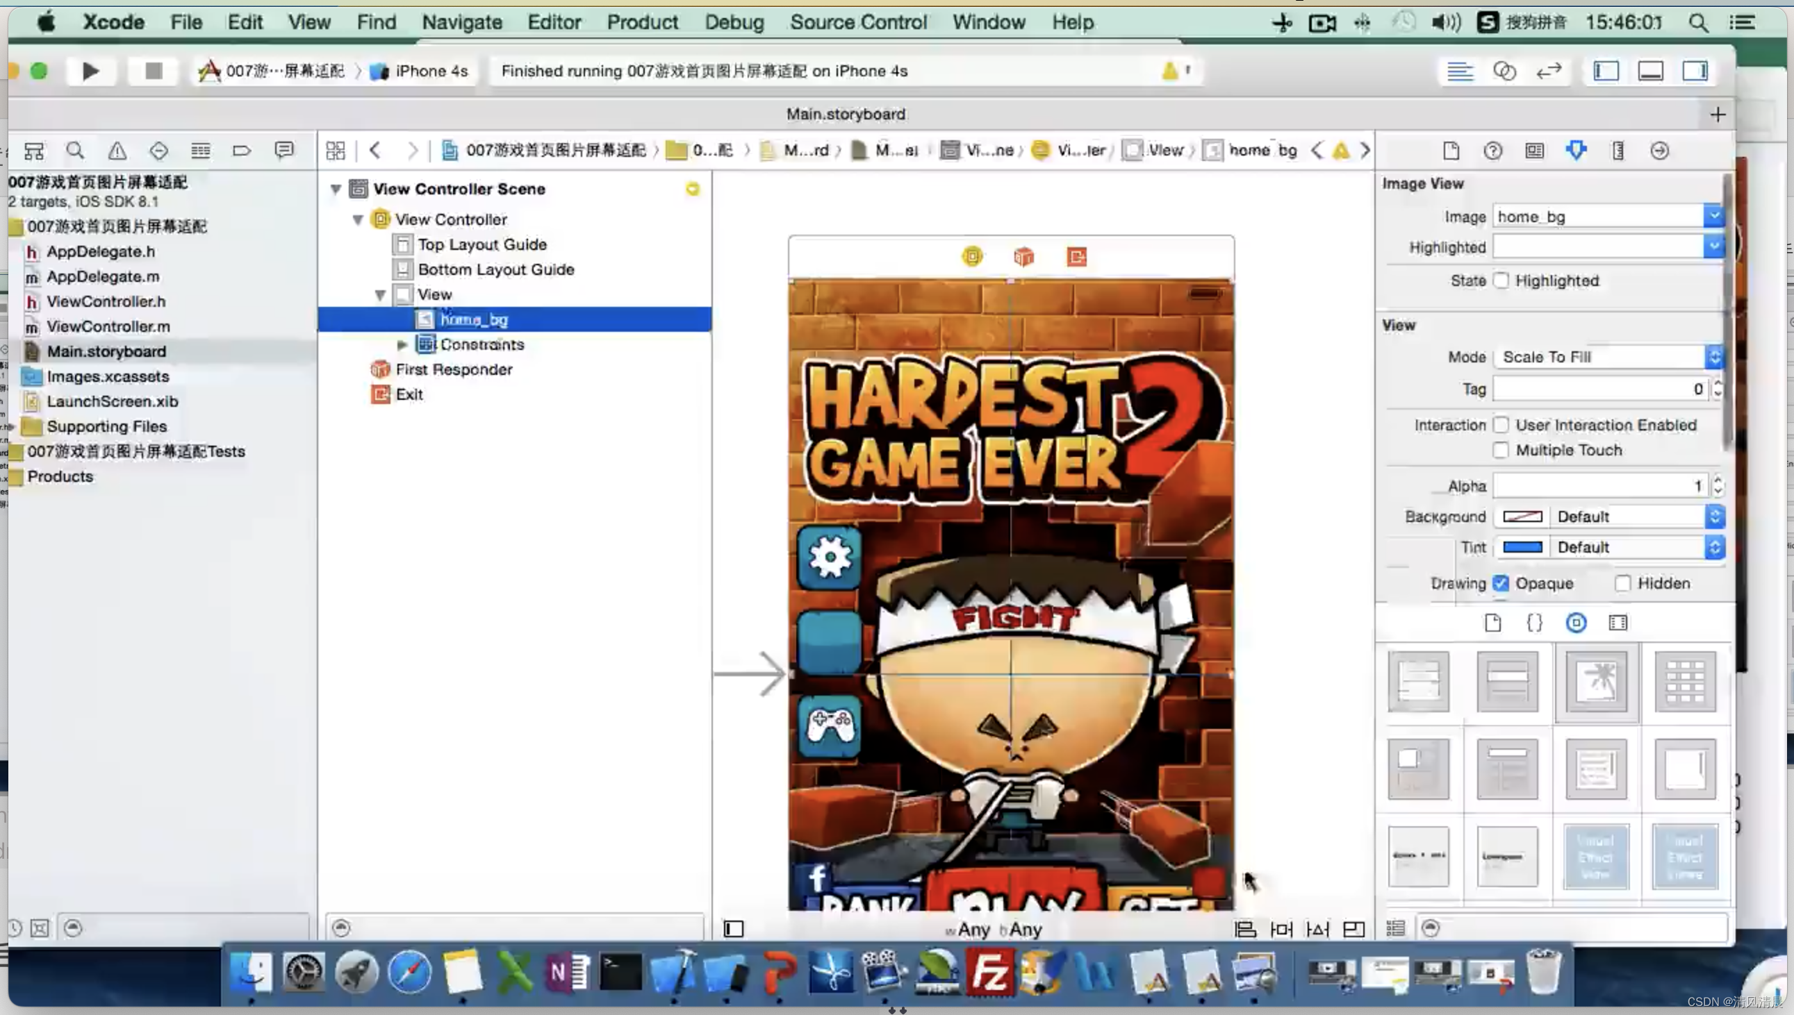The image size is (1794, 1015).
Task: Open the Find navigator magnifier icon
Action: click(x=75, y=151)
